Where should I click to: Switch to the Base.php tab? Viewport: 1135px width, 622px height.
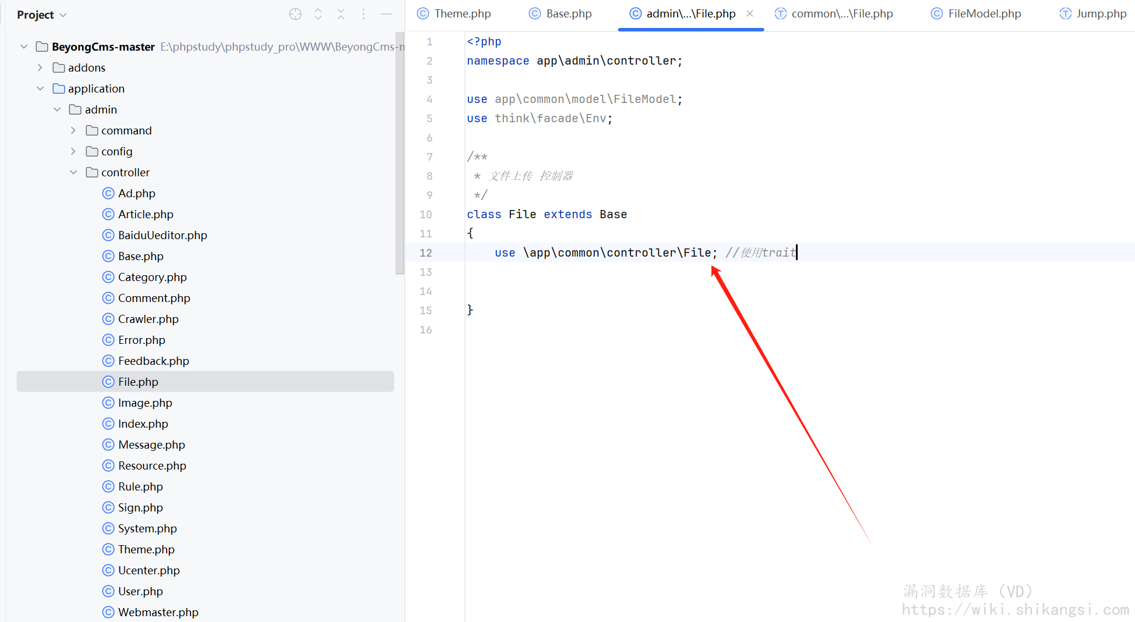tap(561, 14)
